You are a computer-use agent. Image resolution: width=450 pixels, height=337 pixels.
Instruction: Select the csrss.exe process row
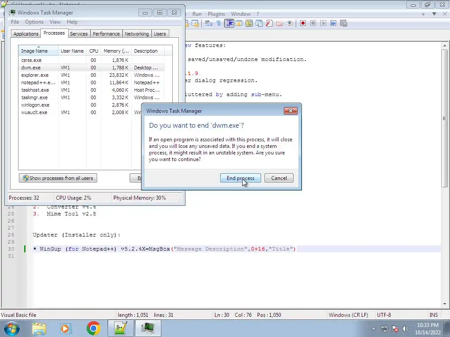(x=91, y=60)
